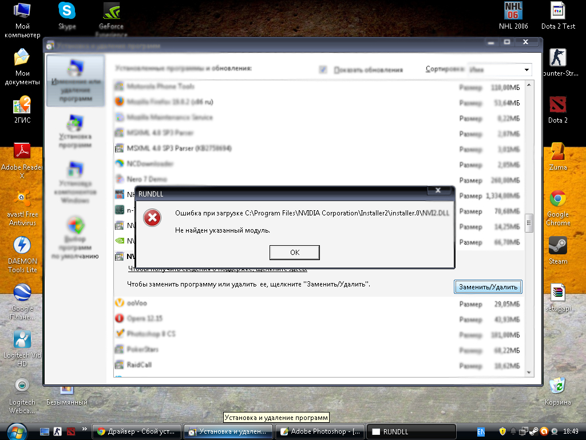Viewport: 586px width, 440px height.
Task: Click the Windows Start button
Action: (15, 431)
